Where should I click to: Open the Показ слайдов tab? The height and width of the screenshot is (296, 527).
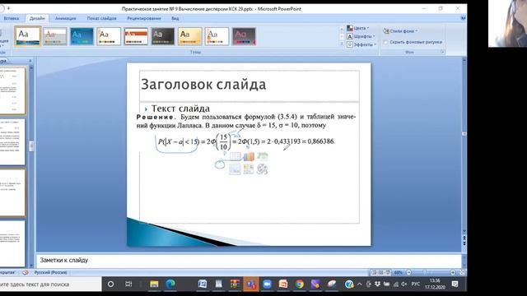101,18
